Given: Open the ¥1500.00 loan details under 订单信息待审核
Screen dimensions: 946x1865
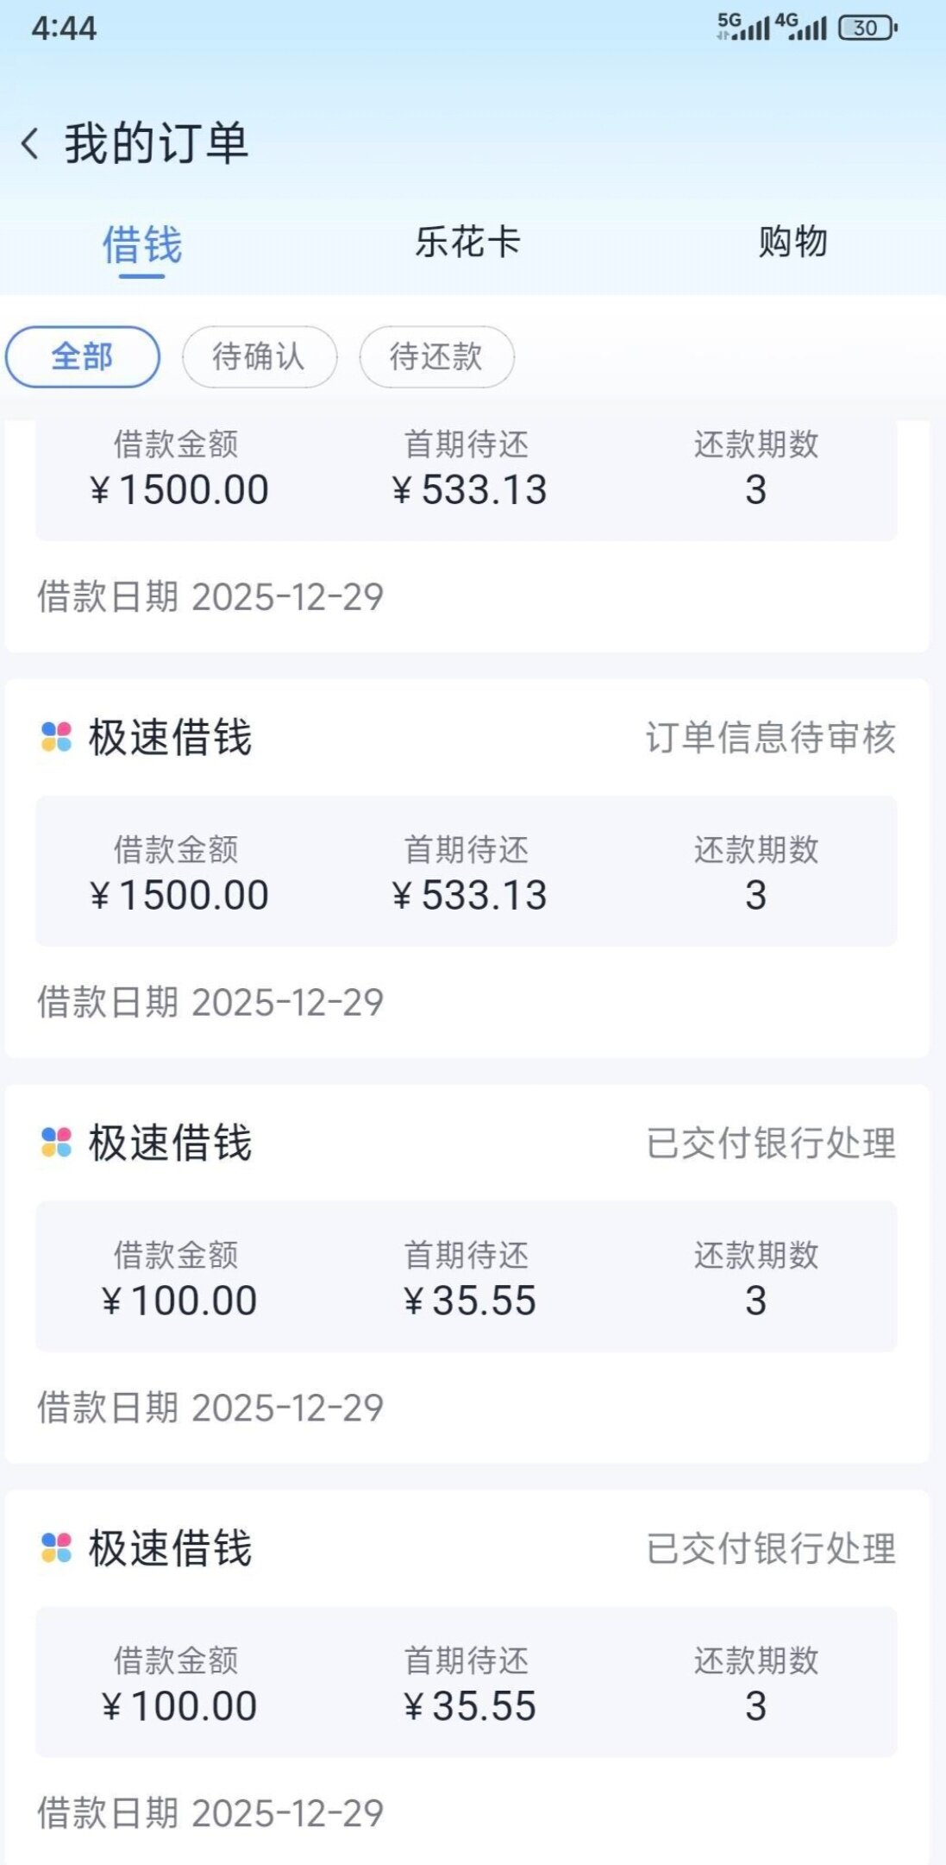Looking at the screenshot, I should [x=179, y=895].
